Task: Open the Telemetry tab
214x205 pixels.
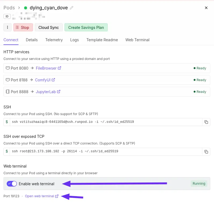Action: (x=54, y=40)
